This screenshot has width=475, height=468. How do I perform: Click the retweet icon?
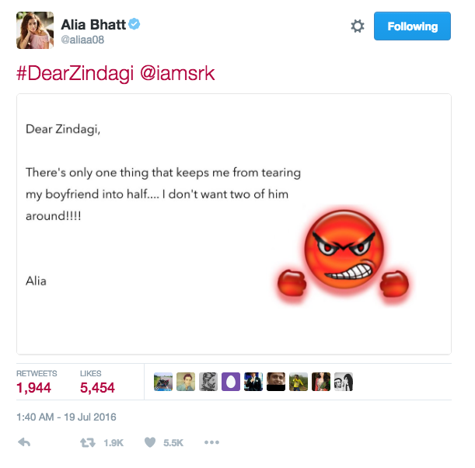[88, 443]
